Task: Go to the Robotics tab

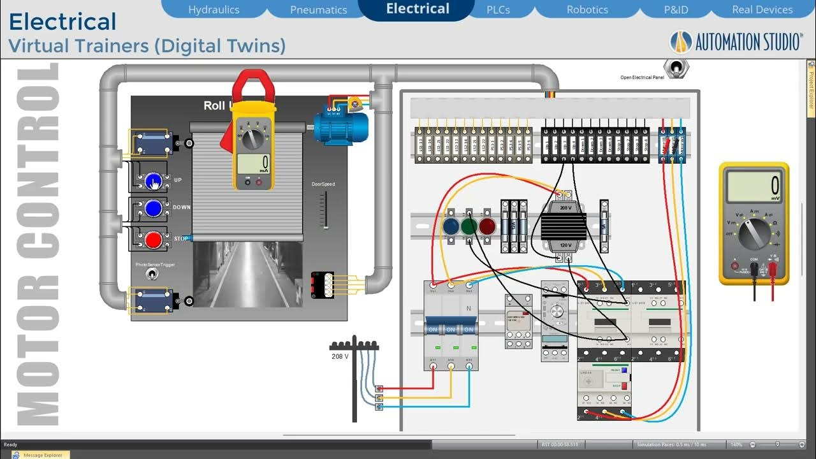Action: click(587, 10)
